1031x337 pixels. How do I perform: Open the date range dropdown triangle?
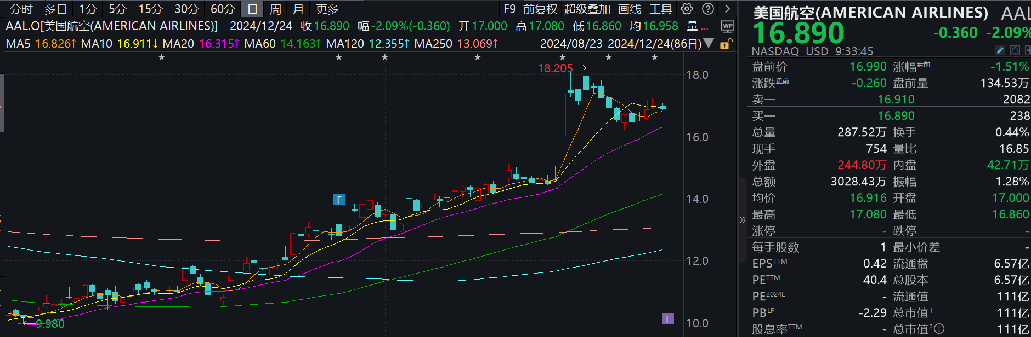tap(709, 43)
